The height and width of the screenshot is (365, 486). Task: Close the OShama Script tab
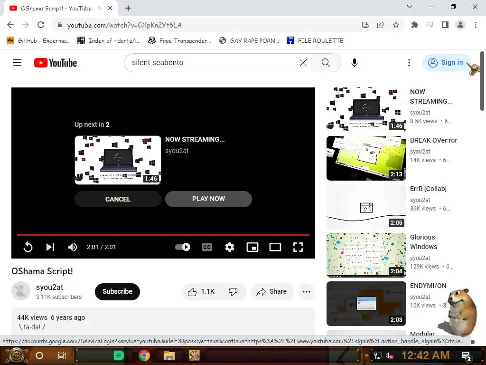pos(110,8)
